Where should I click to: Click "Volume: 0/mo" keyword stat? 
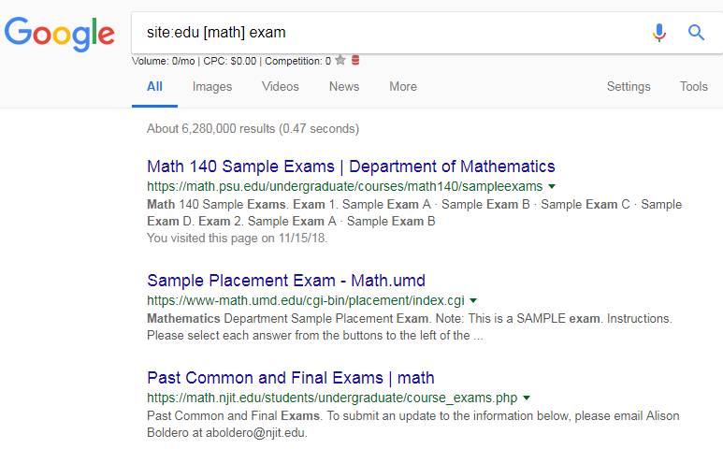coord(164,61)
